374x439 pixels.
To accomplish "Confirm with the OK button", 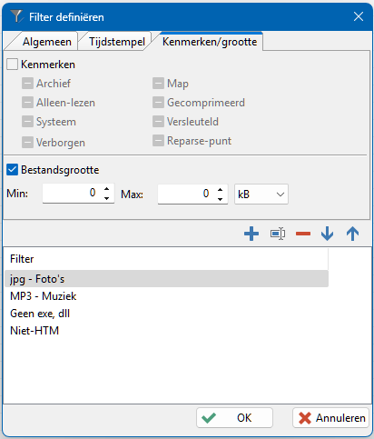I will point(234,418).
